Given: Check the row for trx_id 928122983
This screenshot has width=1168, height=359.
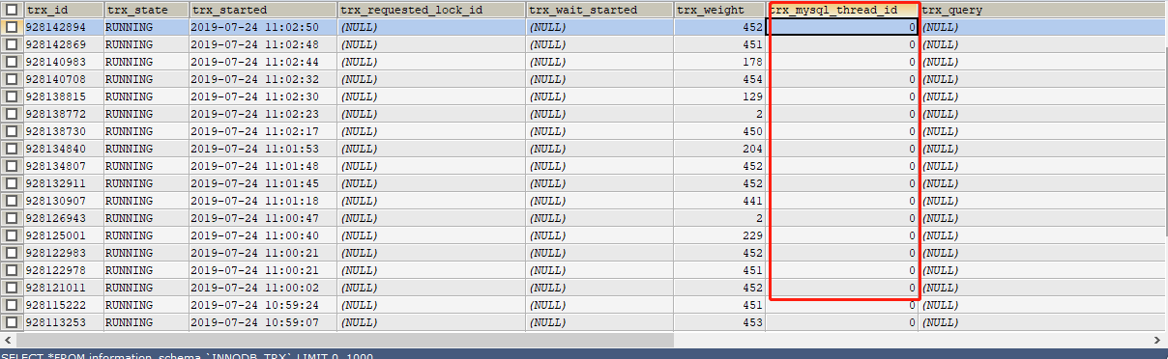Looking at the screenshot, I should pyautogui.click(x=12, y=253).
